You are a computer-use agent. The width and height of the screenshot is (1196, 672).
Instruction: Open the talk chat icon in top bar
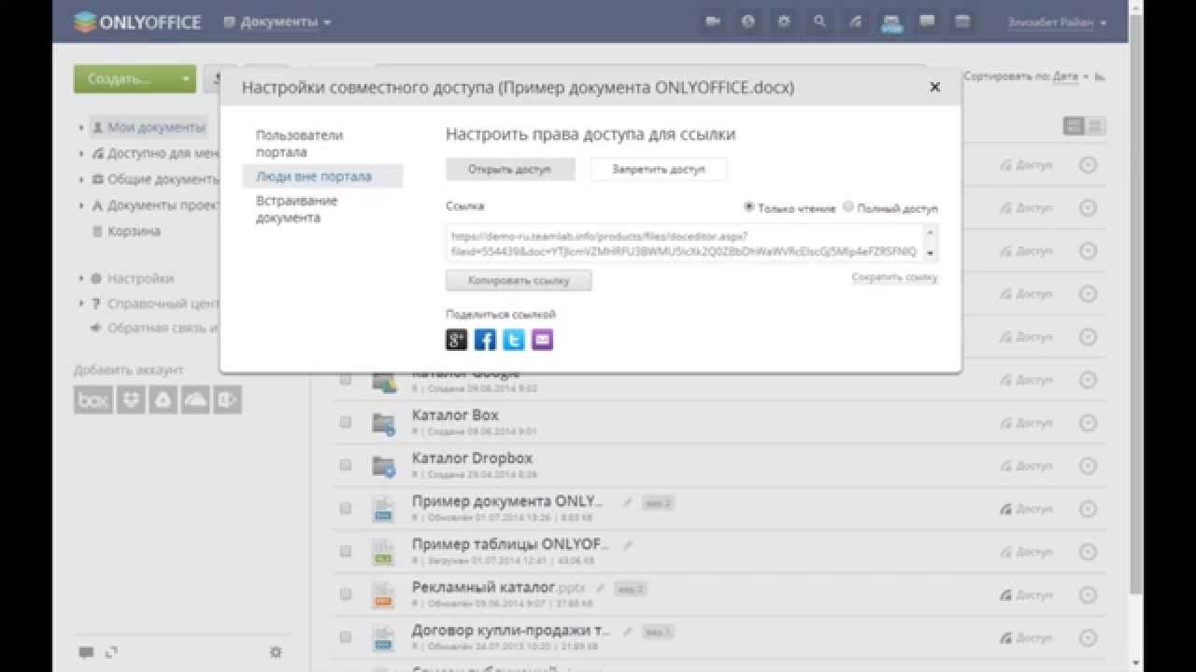click(927, 21)
